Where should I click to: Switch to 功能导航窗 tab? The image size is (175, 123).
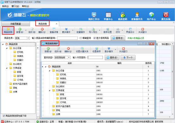16,24
